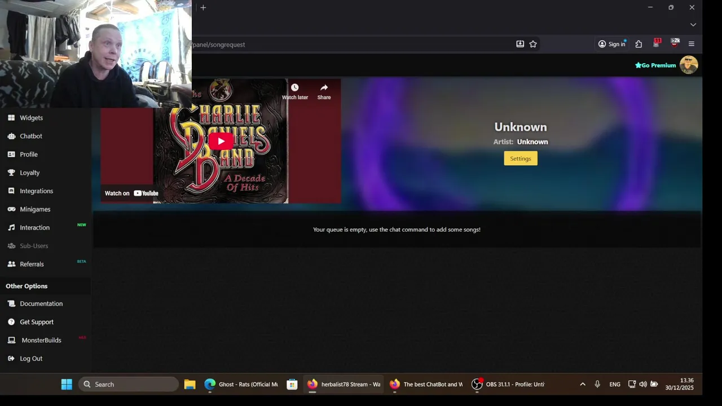The width and height of the screenshot is (722, 406).
Task: Open the Integrations sidebar item
Action: [x=36, y=191]
